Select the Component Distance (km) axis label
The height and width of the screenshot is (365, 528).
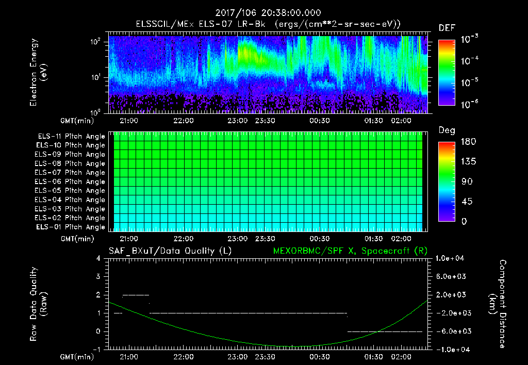click(498, 304)
